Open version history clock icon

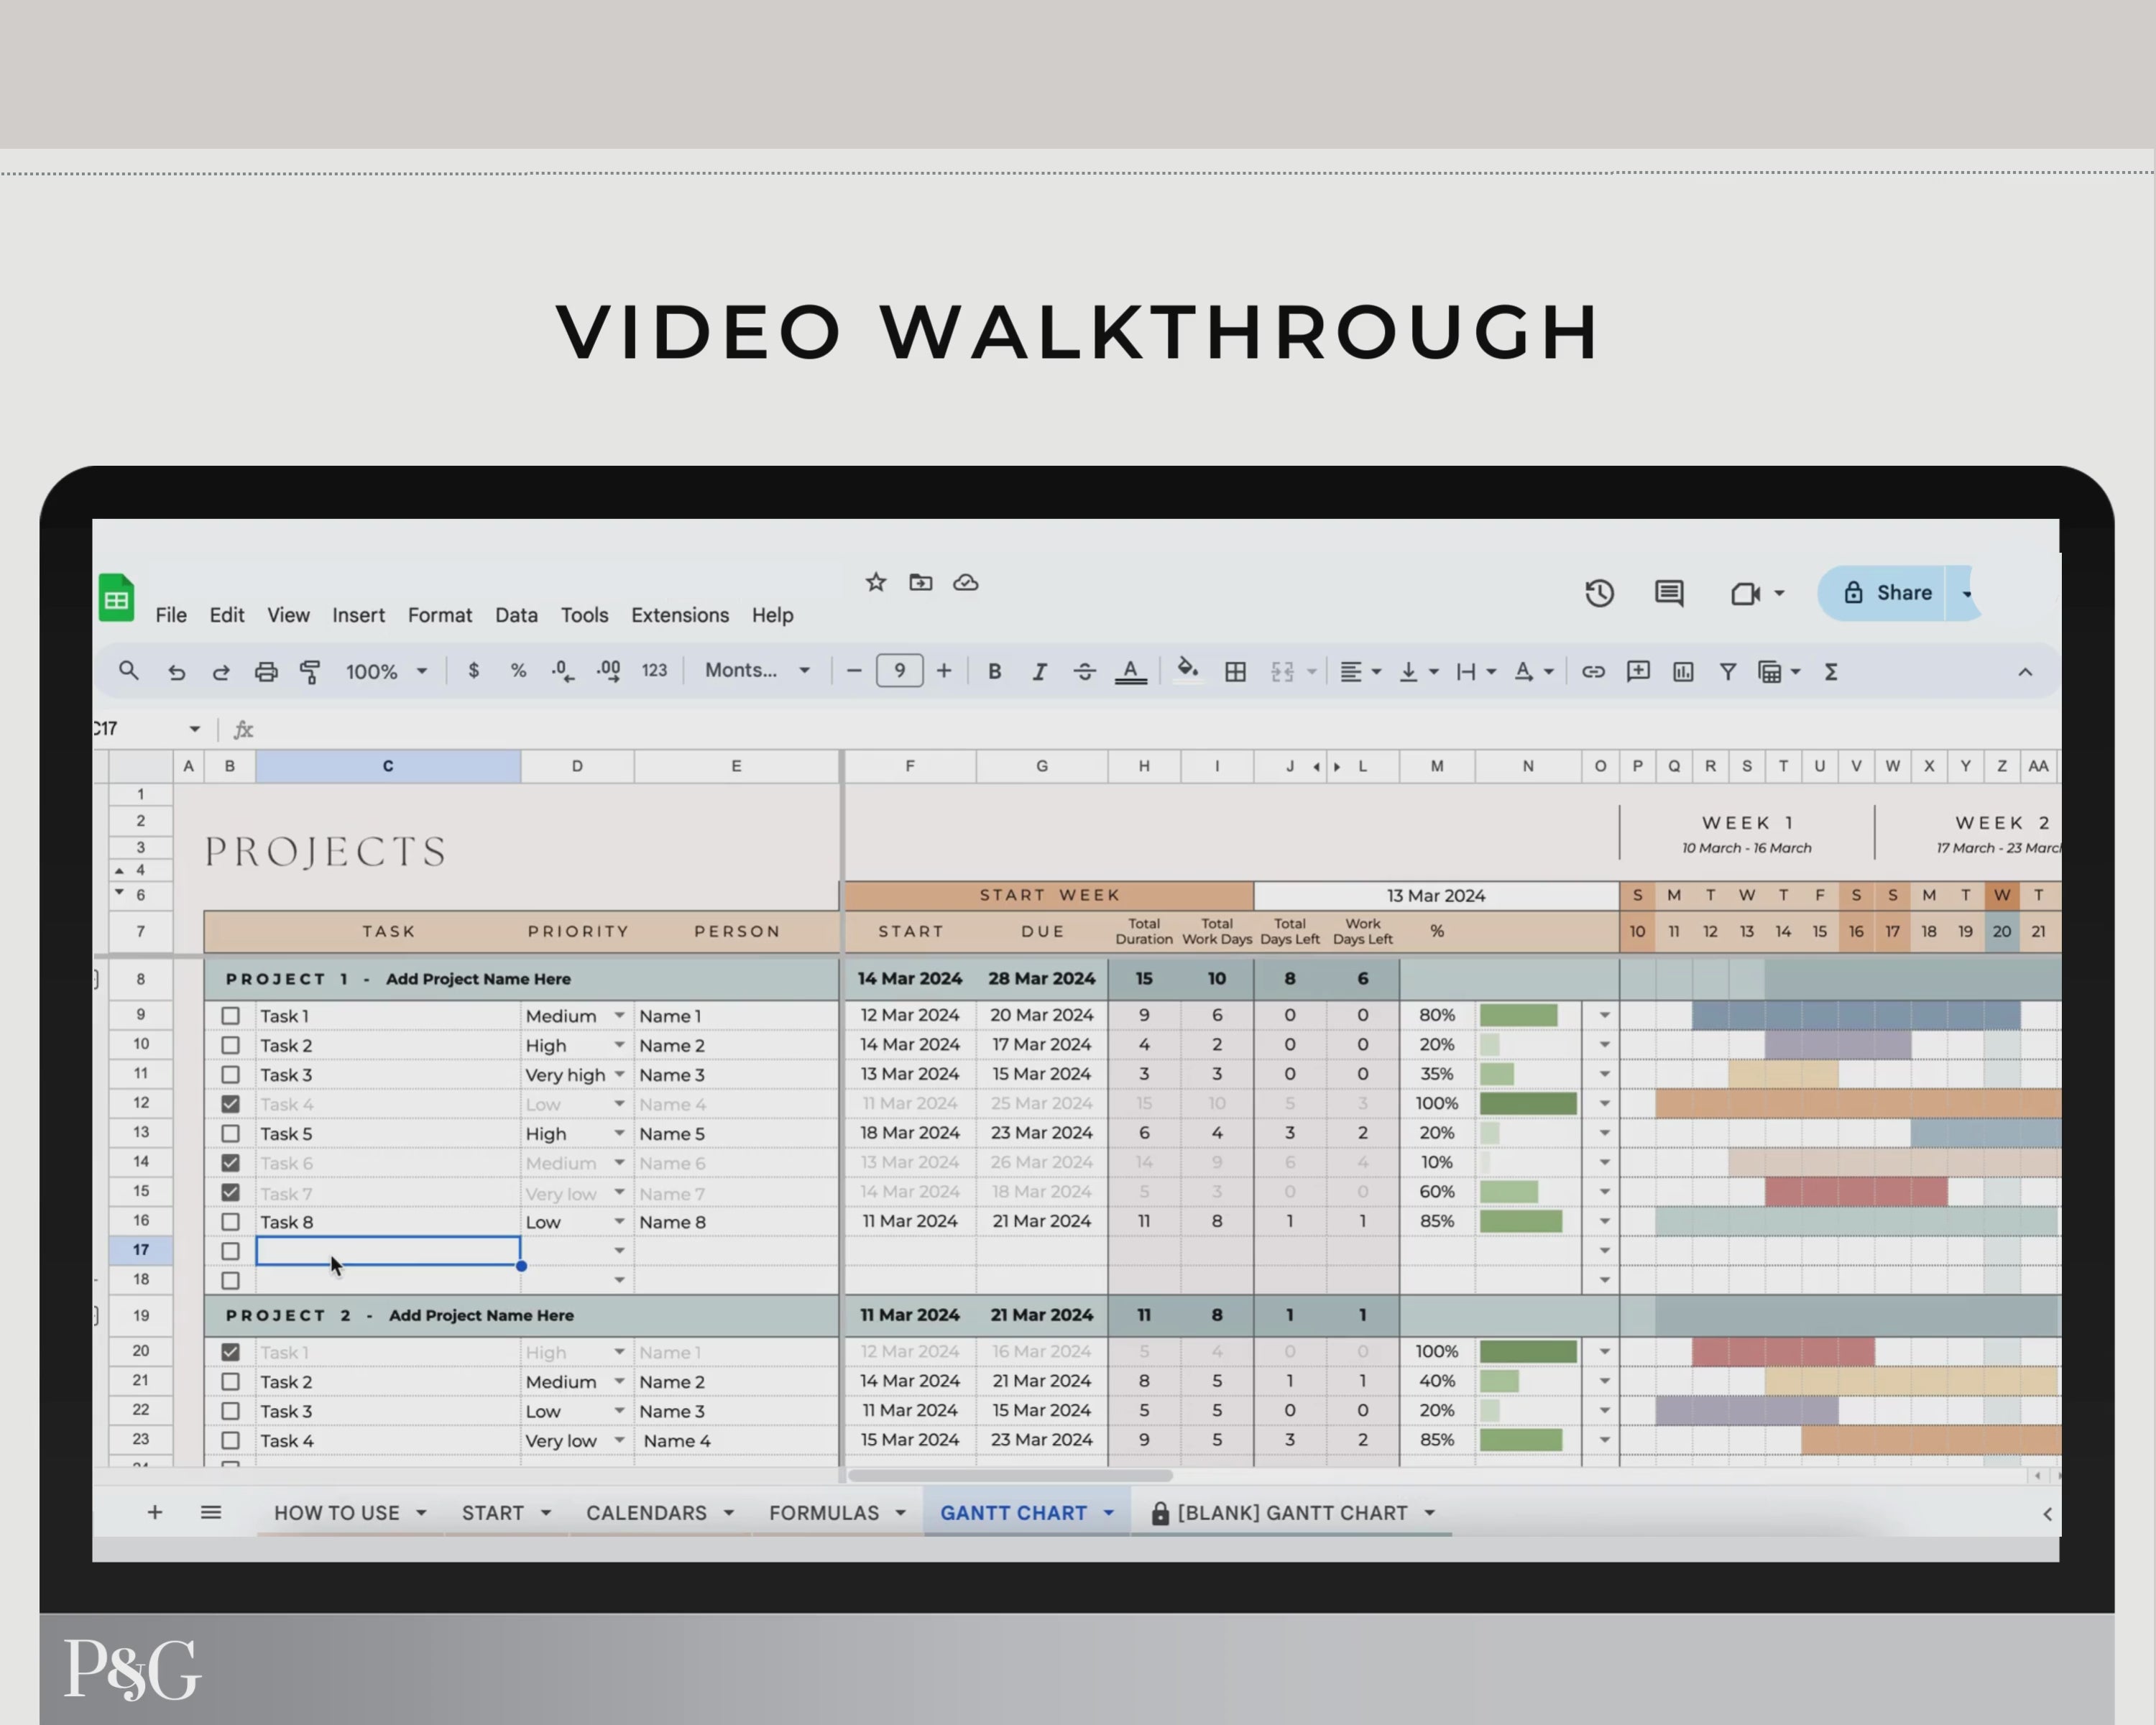[1599, 593]
